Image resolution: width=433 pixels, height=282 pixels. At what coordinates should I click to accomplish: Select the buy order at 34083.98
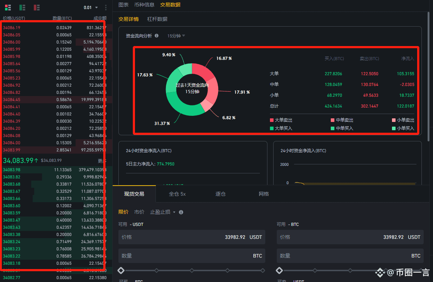(56, 169)
